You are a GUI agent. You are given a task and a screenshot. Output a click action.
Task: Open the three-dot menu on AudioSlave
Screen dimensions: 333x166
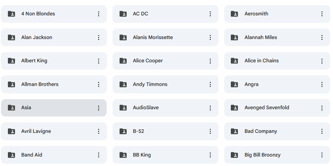point(210,108)
